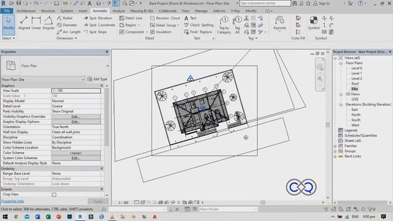Edit Graphic Display Options
393x221 pixels.
(76, 122)
